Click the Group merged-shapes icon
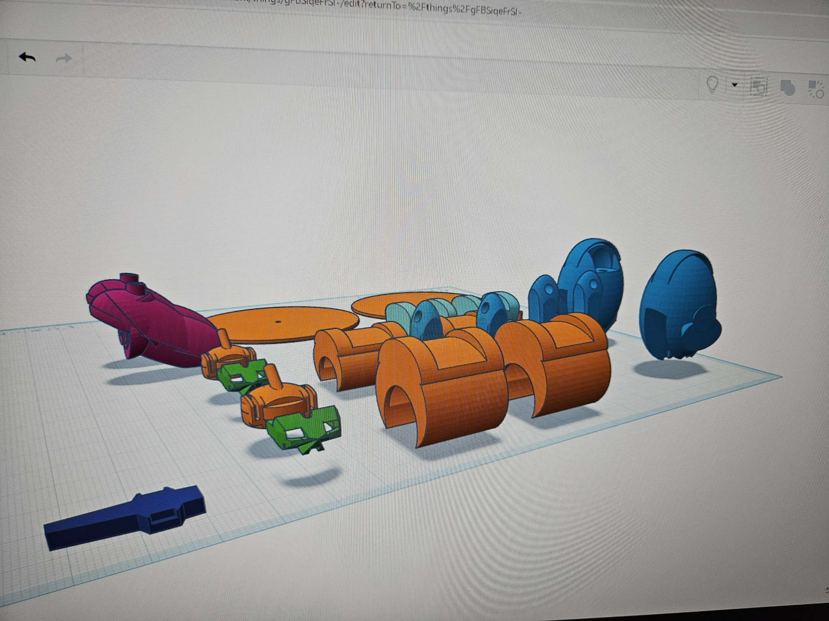 coord(787,88)
